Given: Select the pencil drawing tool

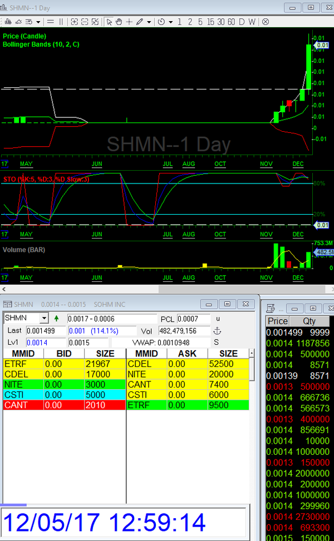Looking at the screenshot, I should [x=139, y=22].
